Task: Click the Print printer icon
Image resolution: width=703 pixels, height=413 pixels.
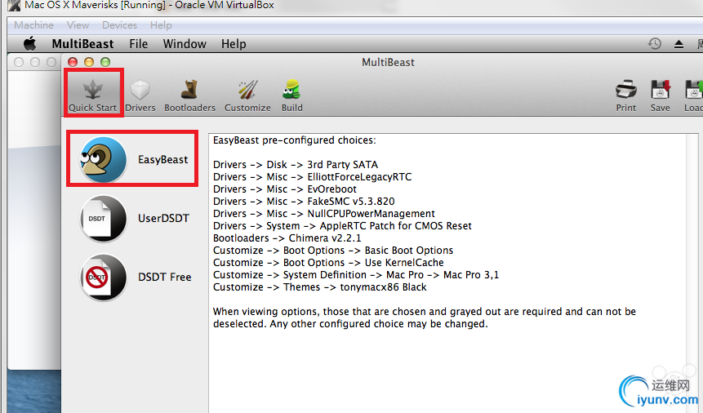Action: pyautogui.click(x=626, y=95)
